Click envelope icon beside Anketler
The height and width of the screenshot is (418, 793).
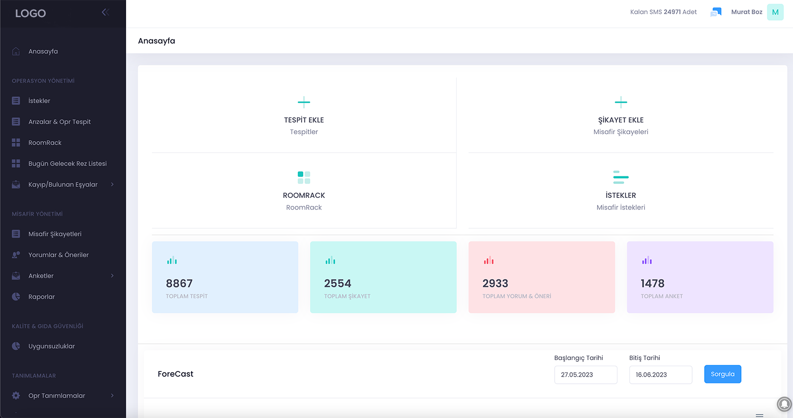point(16,276)
